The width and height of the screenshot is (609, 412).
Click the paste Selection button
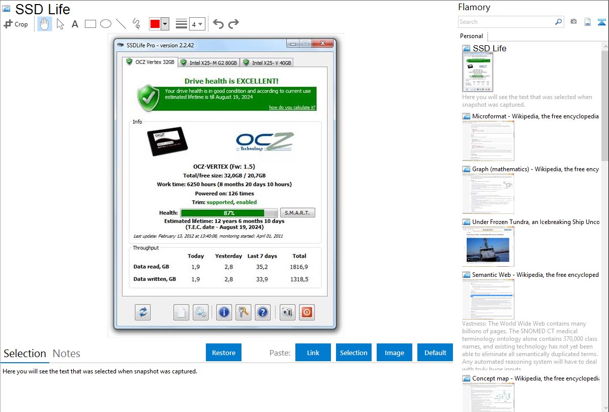(354, 353)
